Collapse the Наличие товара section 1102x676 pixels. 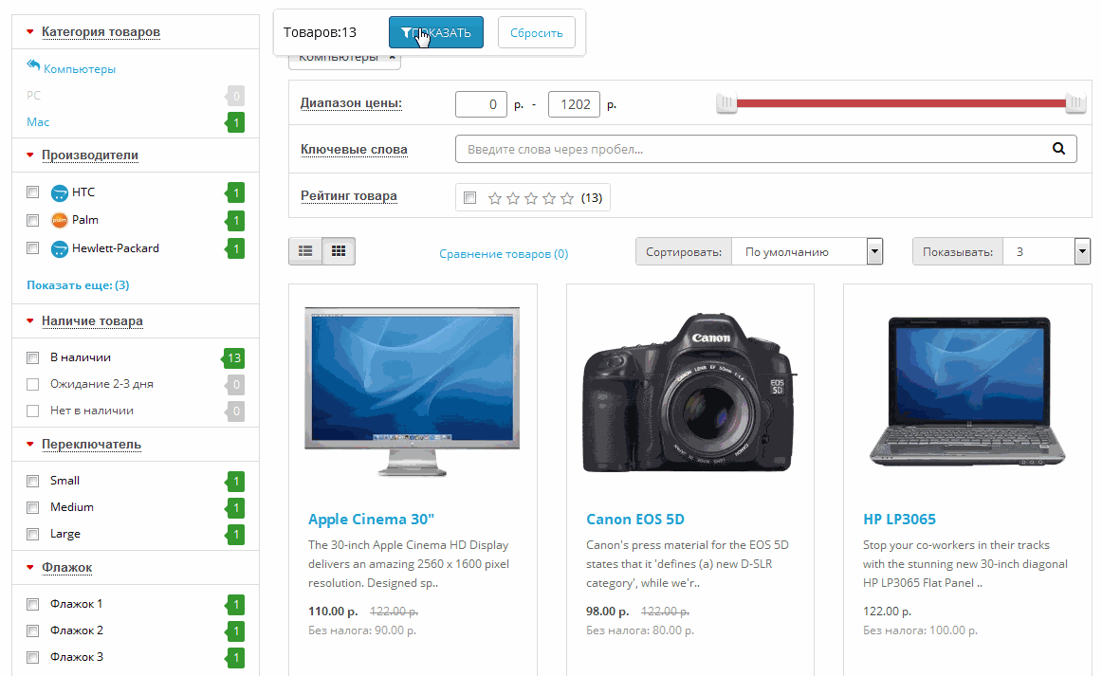[92, 320]
